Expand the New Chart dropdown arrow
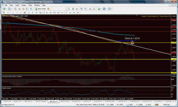Screen dimensions: 178x107 (6, 9)
